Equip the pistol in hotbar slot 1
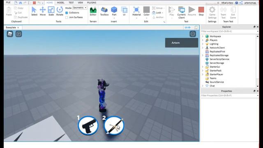The width and height of the screenshot is (263, 148). pos(88,125)
